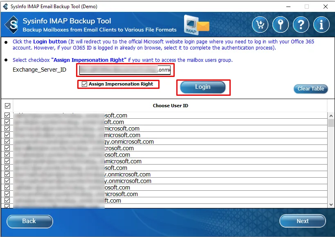
Task: Minimize the SysInfo window
Action: click(x=288, y=7)
